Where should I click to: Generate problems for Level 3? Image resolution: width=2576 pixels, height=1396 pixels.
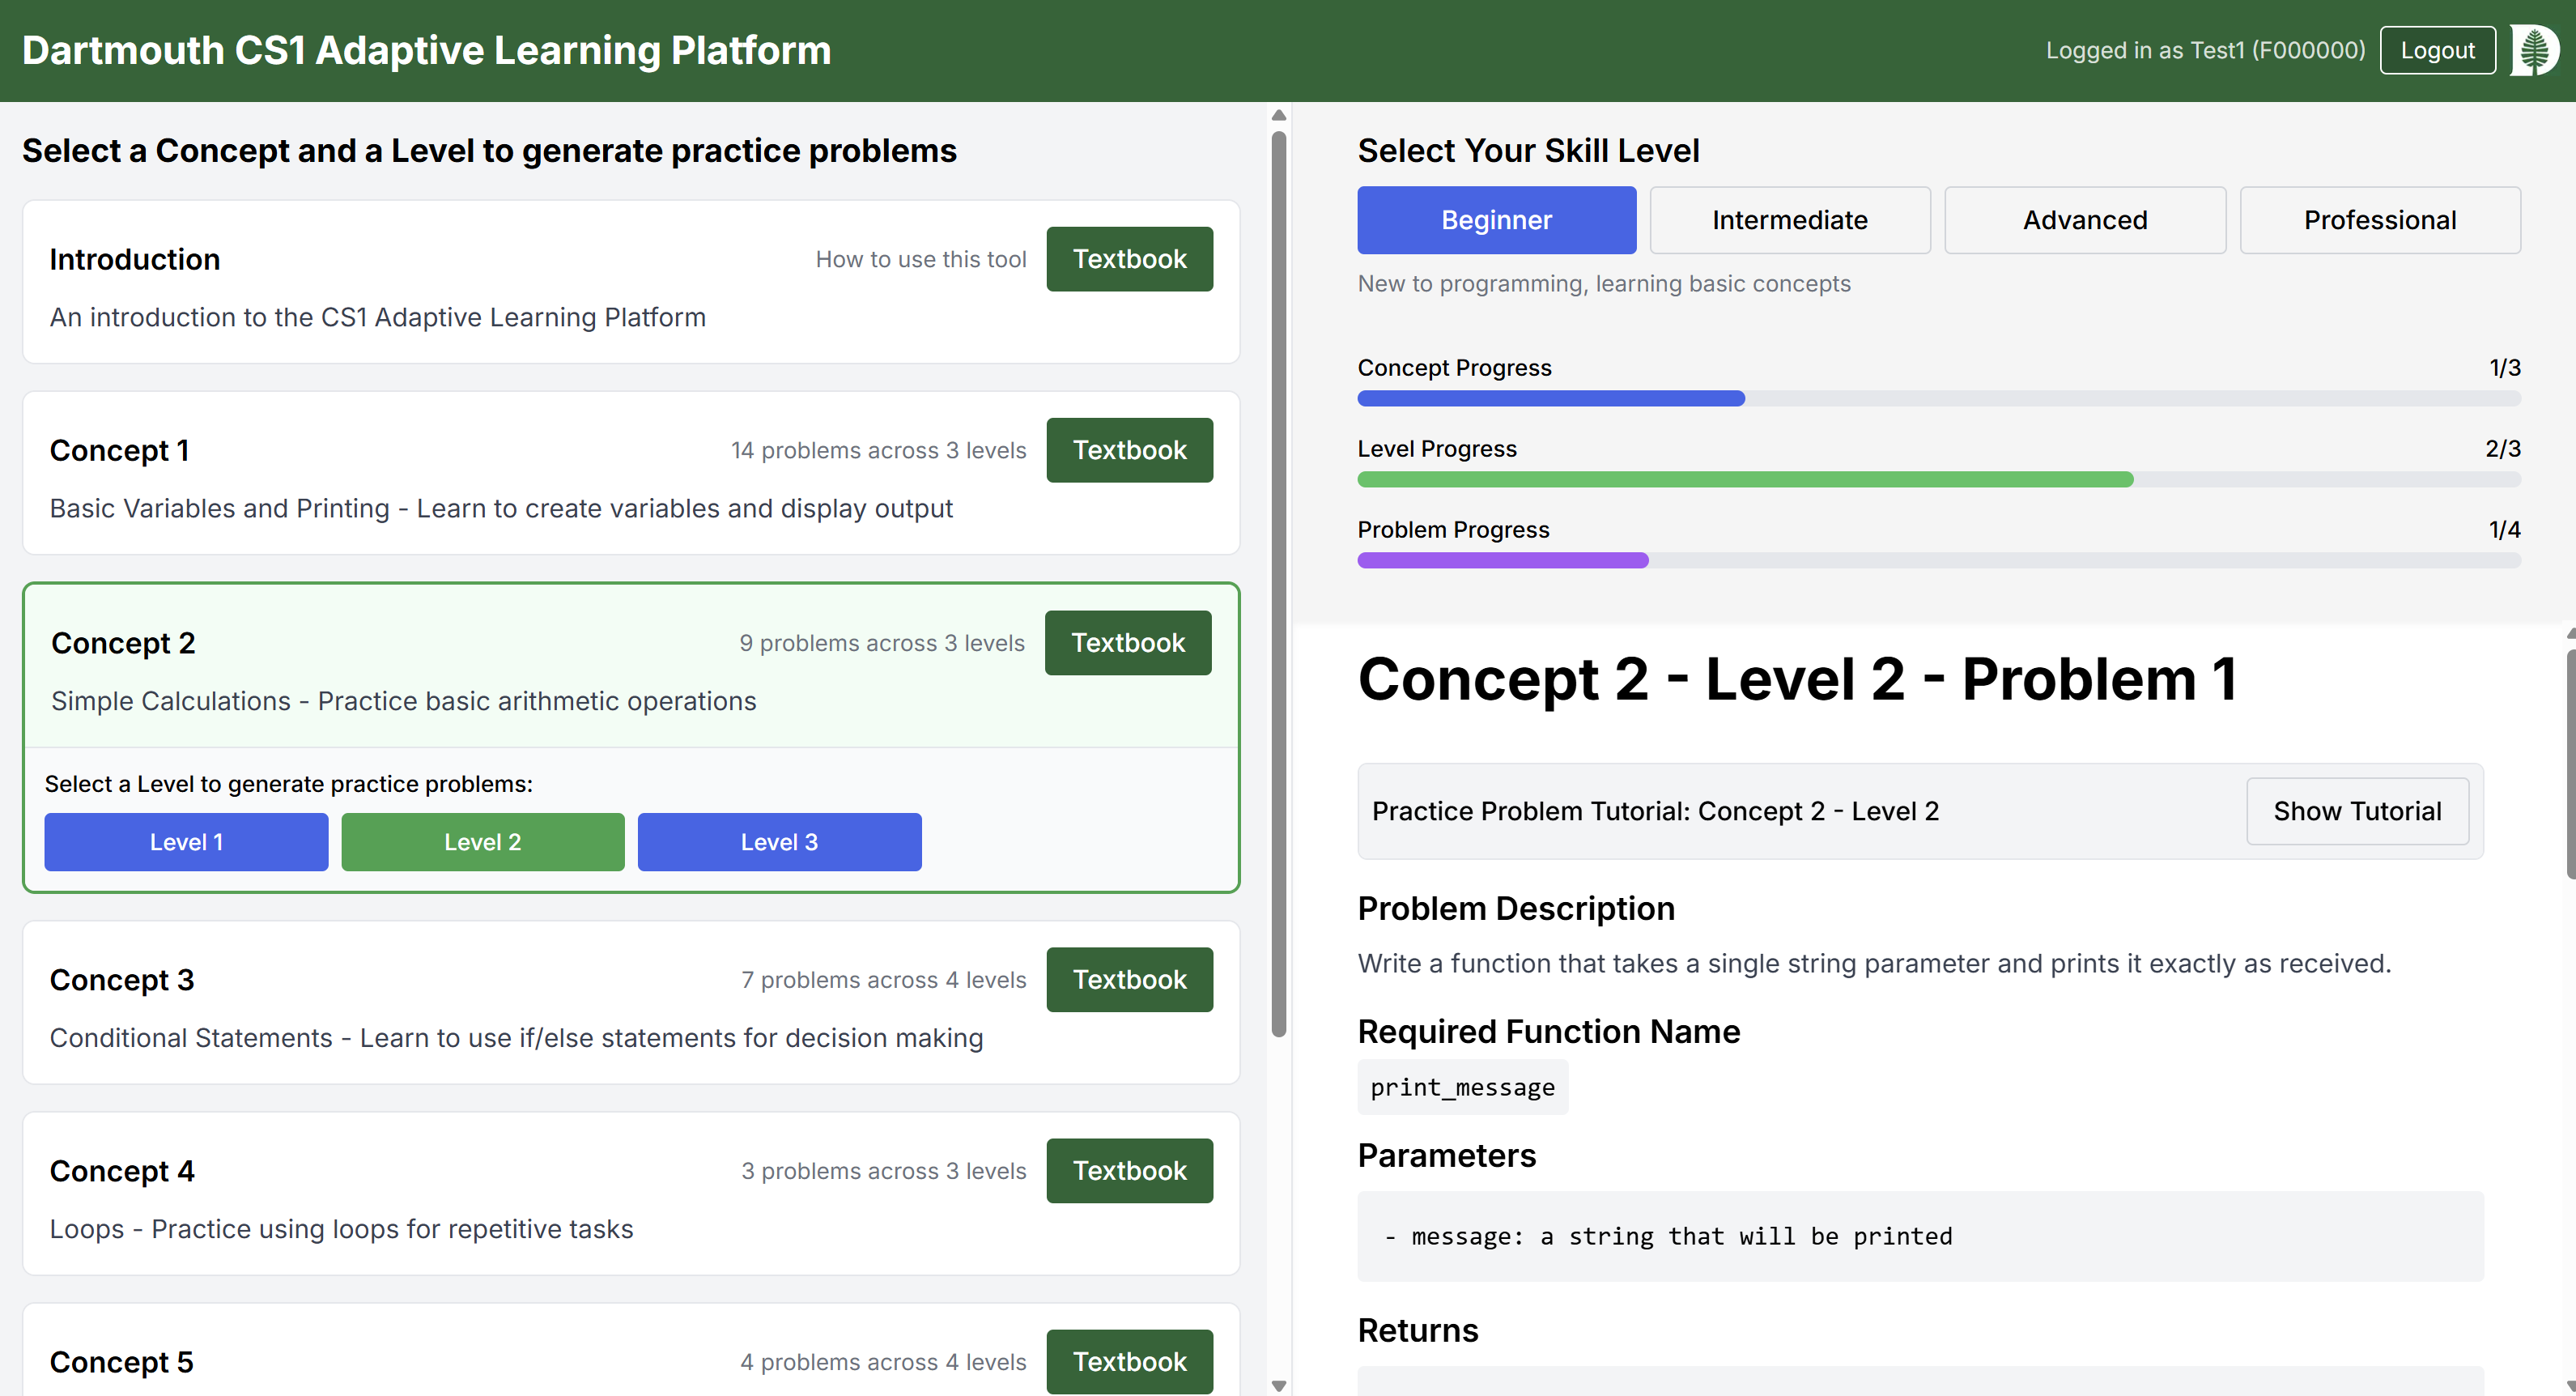[779, 841]
